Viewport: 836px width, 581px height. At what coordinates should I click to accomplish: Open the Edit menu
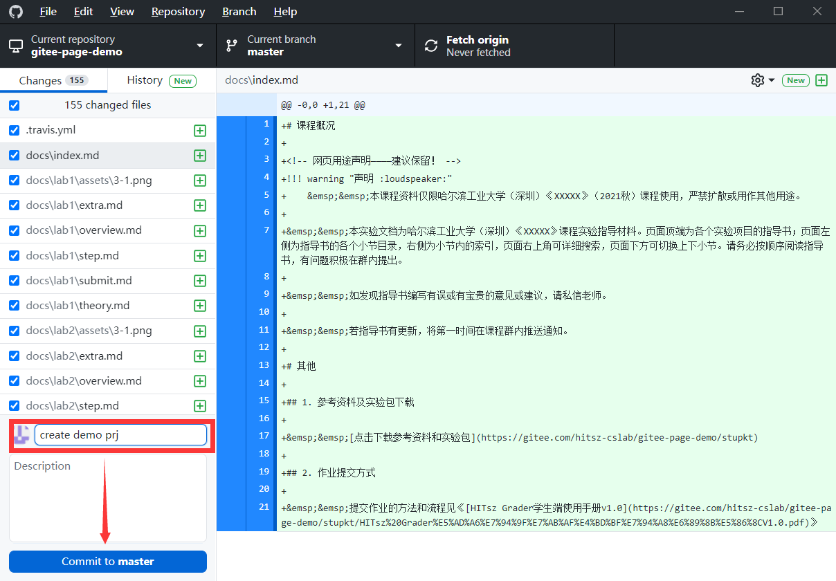tap(84, 11)
